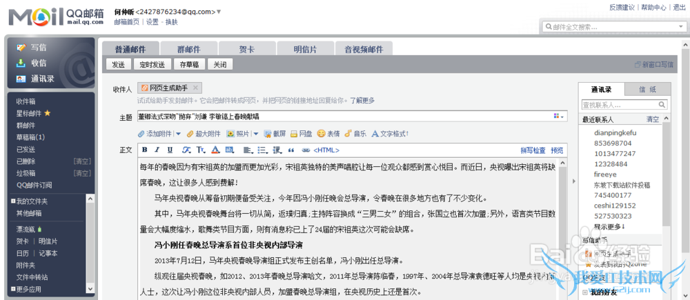Screen dimensions: 690x300
Task: Click 截屏 to capture a screenshot
Action: 275,134
